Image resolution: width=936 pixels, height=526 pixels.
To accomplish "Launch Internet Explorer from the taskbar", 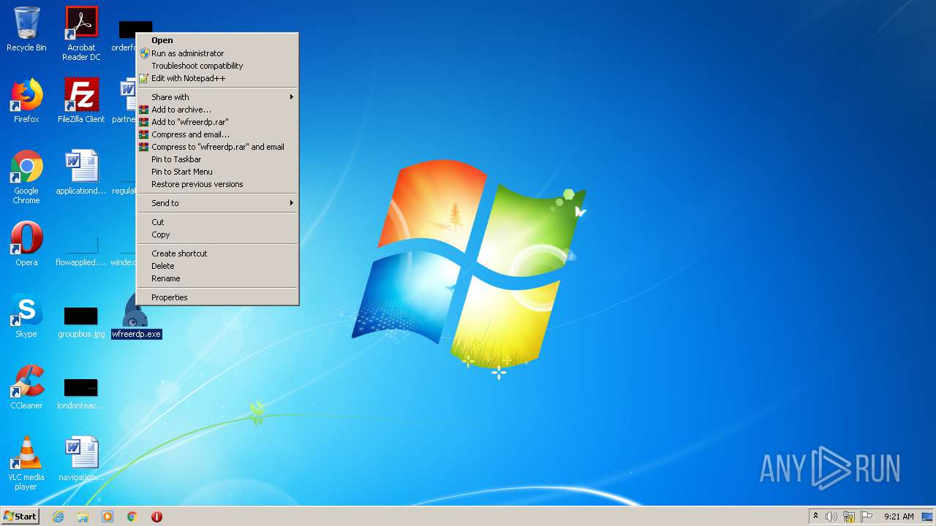I will pos(58,517).
